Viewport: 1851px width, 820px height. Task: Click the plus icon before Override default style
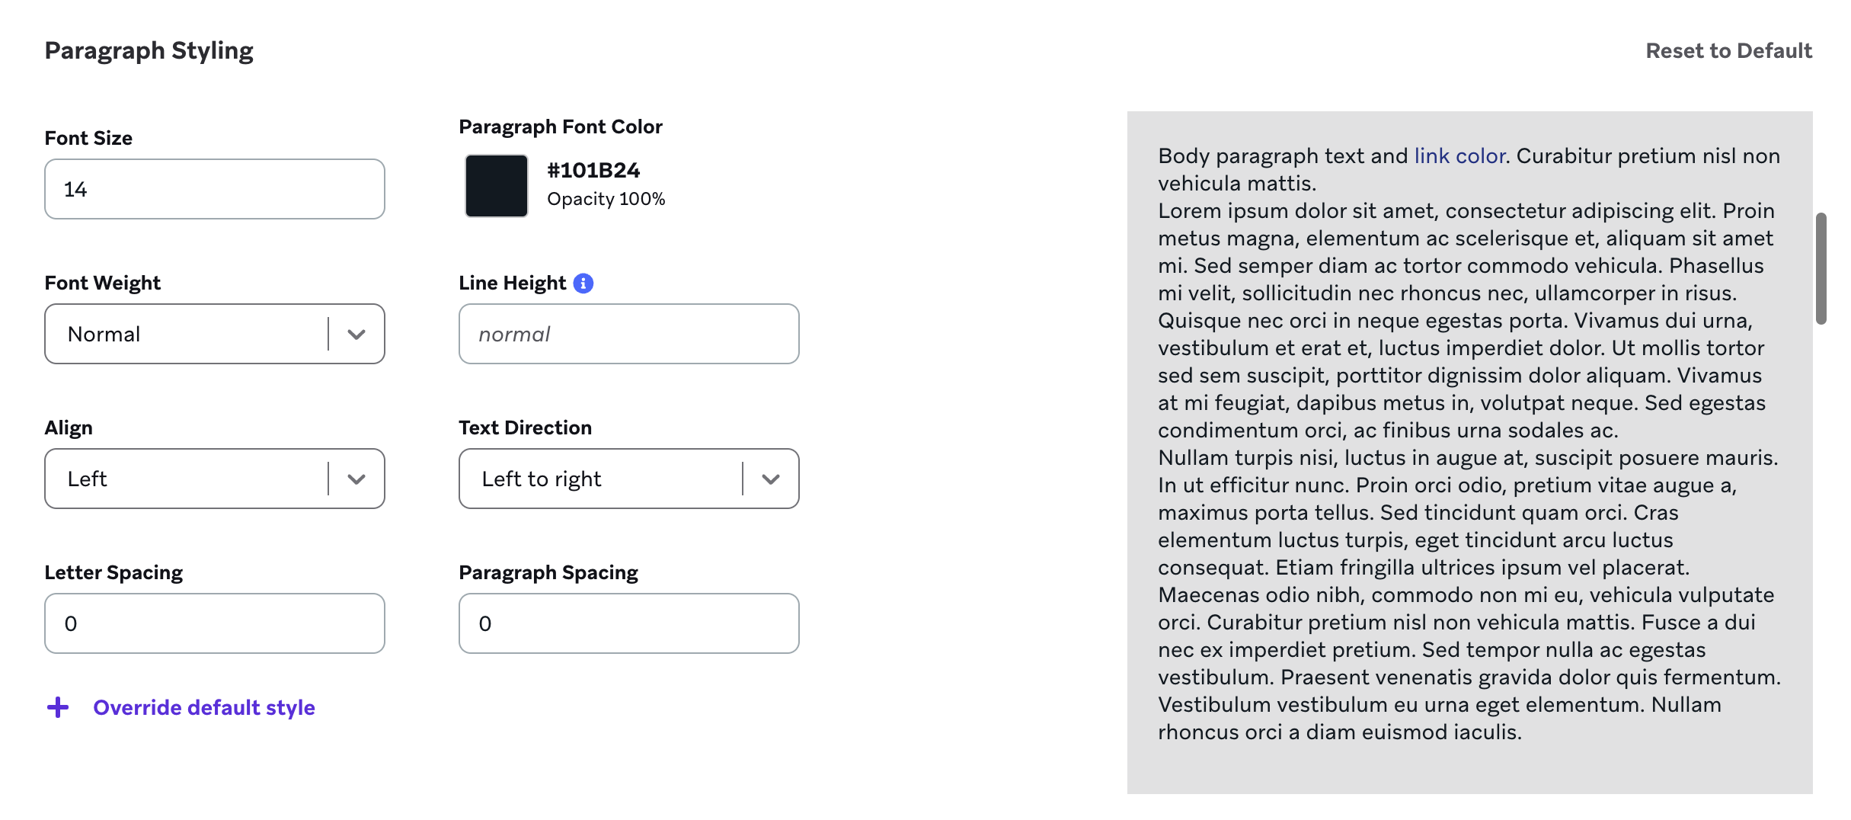[x=57, y=707]
